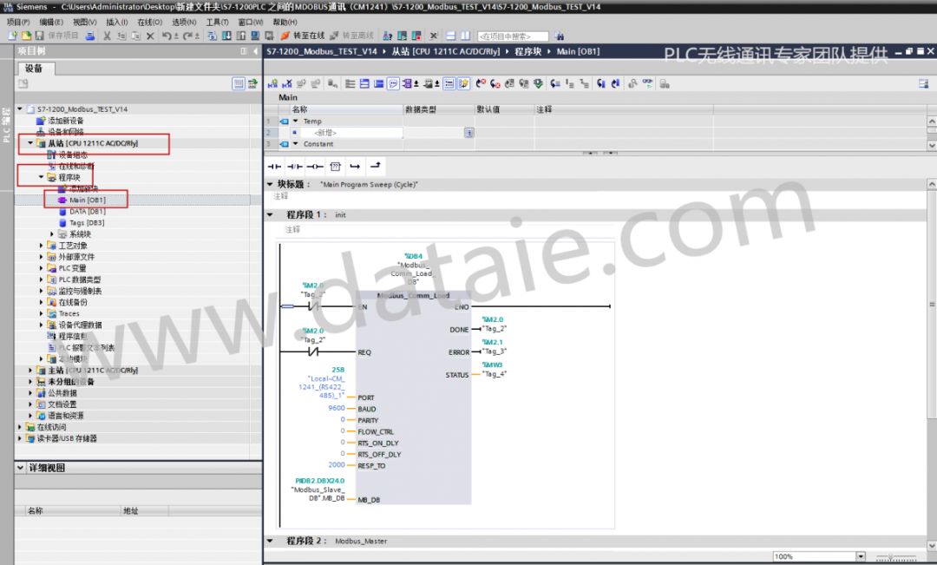Screen dimensions: 937x565
Task: Click the insert network icon
Action: 272,83
